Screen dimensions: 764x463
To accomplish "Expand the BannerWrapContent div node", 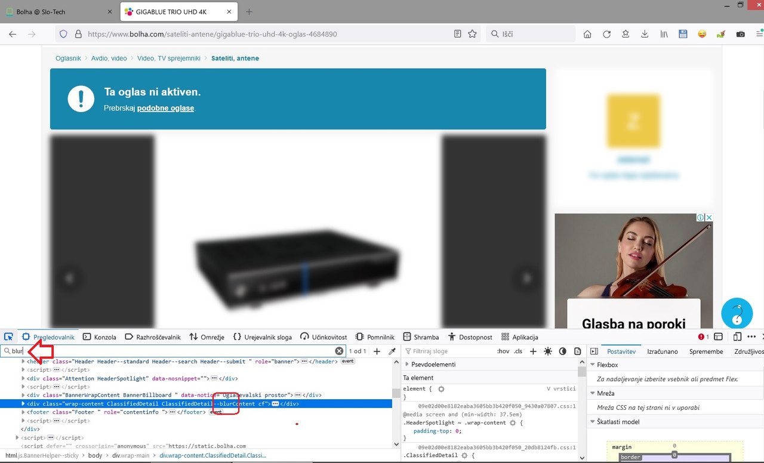I will [x=24, y=395].
